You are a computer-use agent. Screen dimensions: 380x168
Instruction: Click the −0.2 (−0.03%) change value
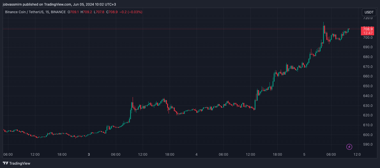(x=131, y=12)
